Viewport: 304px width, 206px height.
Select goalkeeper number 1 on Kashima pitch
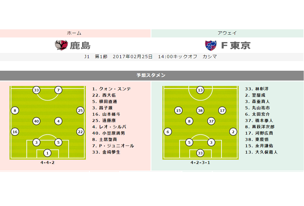(x=47, y=153)
